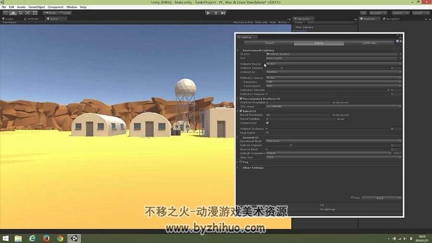The image size is (432, 243).
Task: Toggle the Pivot/Center handle position button
Action: (50, 13)
